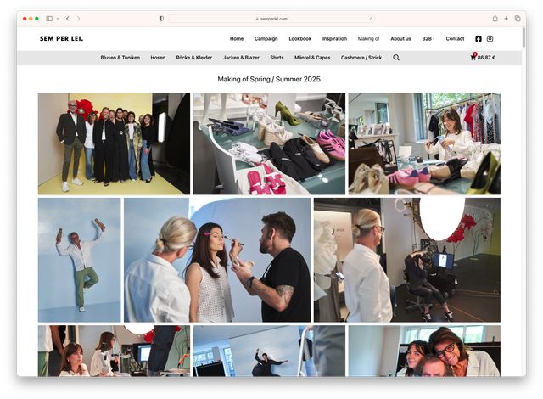This screenshot has height=399, width=543.
Task: Open the group team photo
Action: click(114, 143)
